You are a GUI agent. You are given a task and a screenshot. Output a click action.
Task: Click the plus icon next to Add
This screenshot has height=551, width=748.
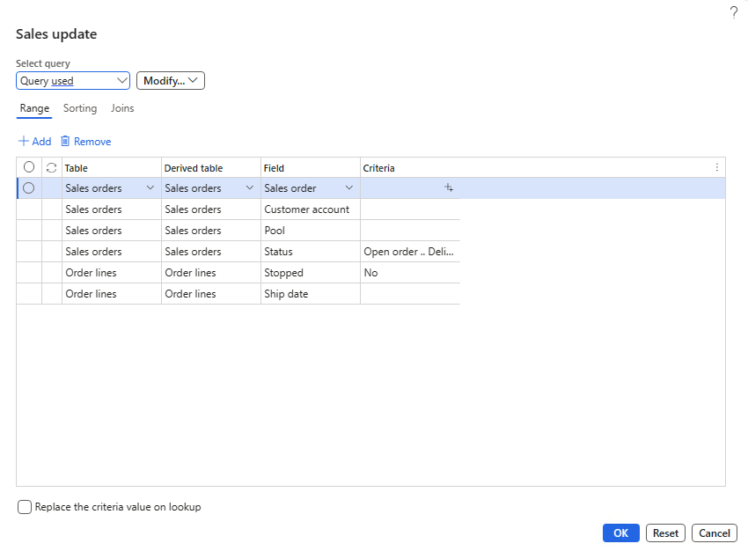click(x=24, y=141)
